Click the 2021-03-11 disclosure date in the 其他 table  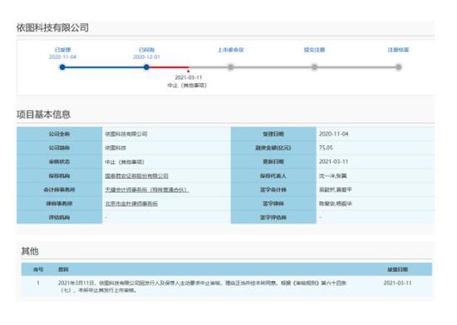397,283
